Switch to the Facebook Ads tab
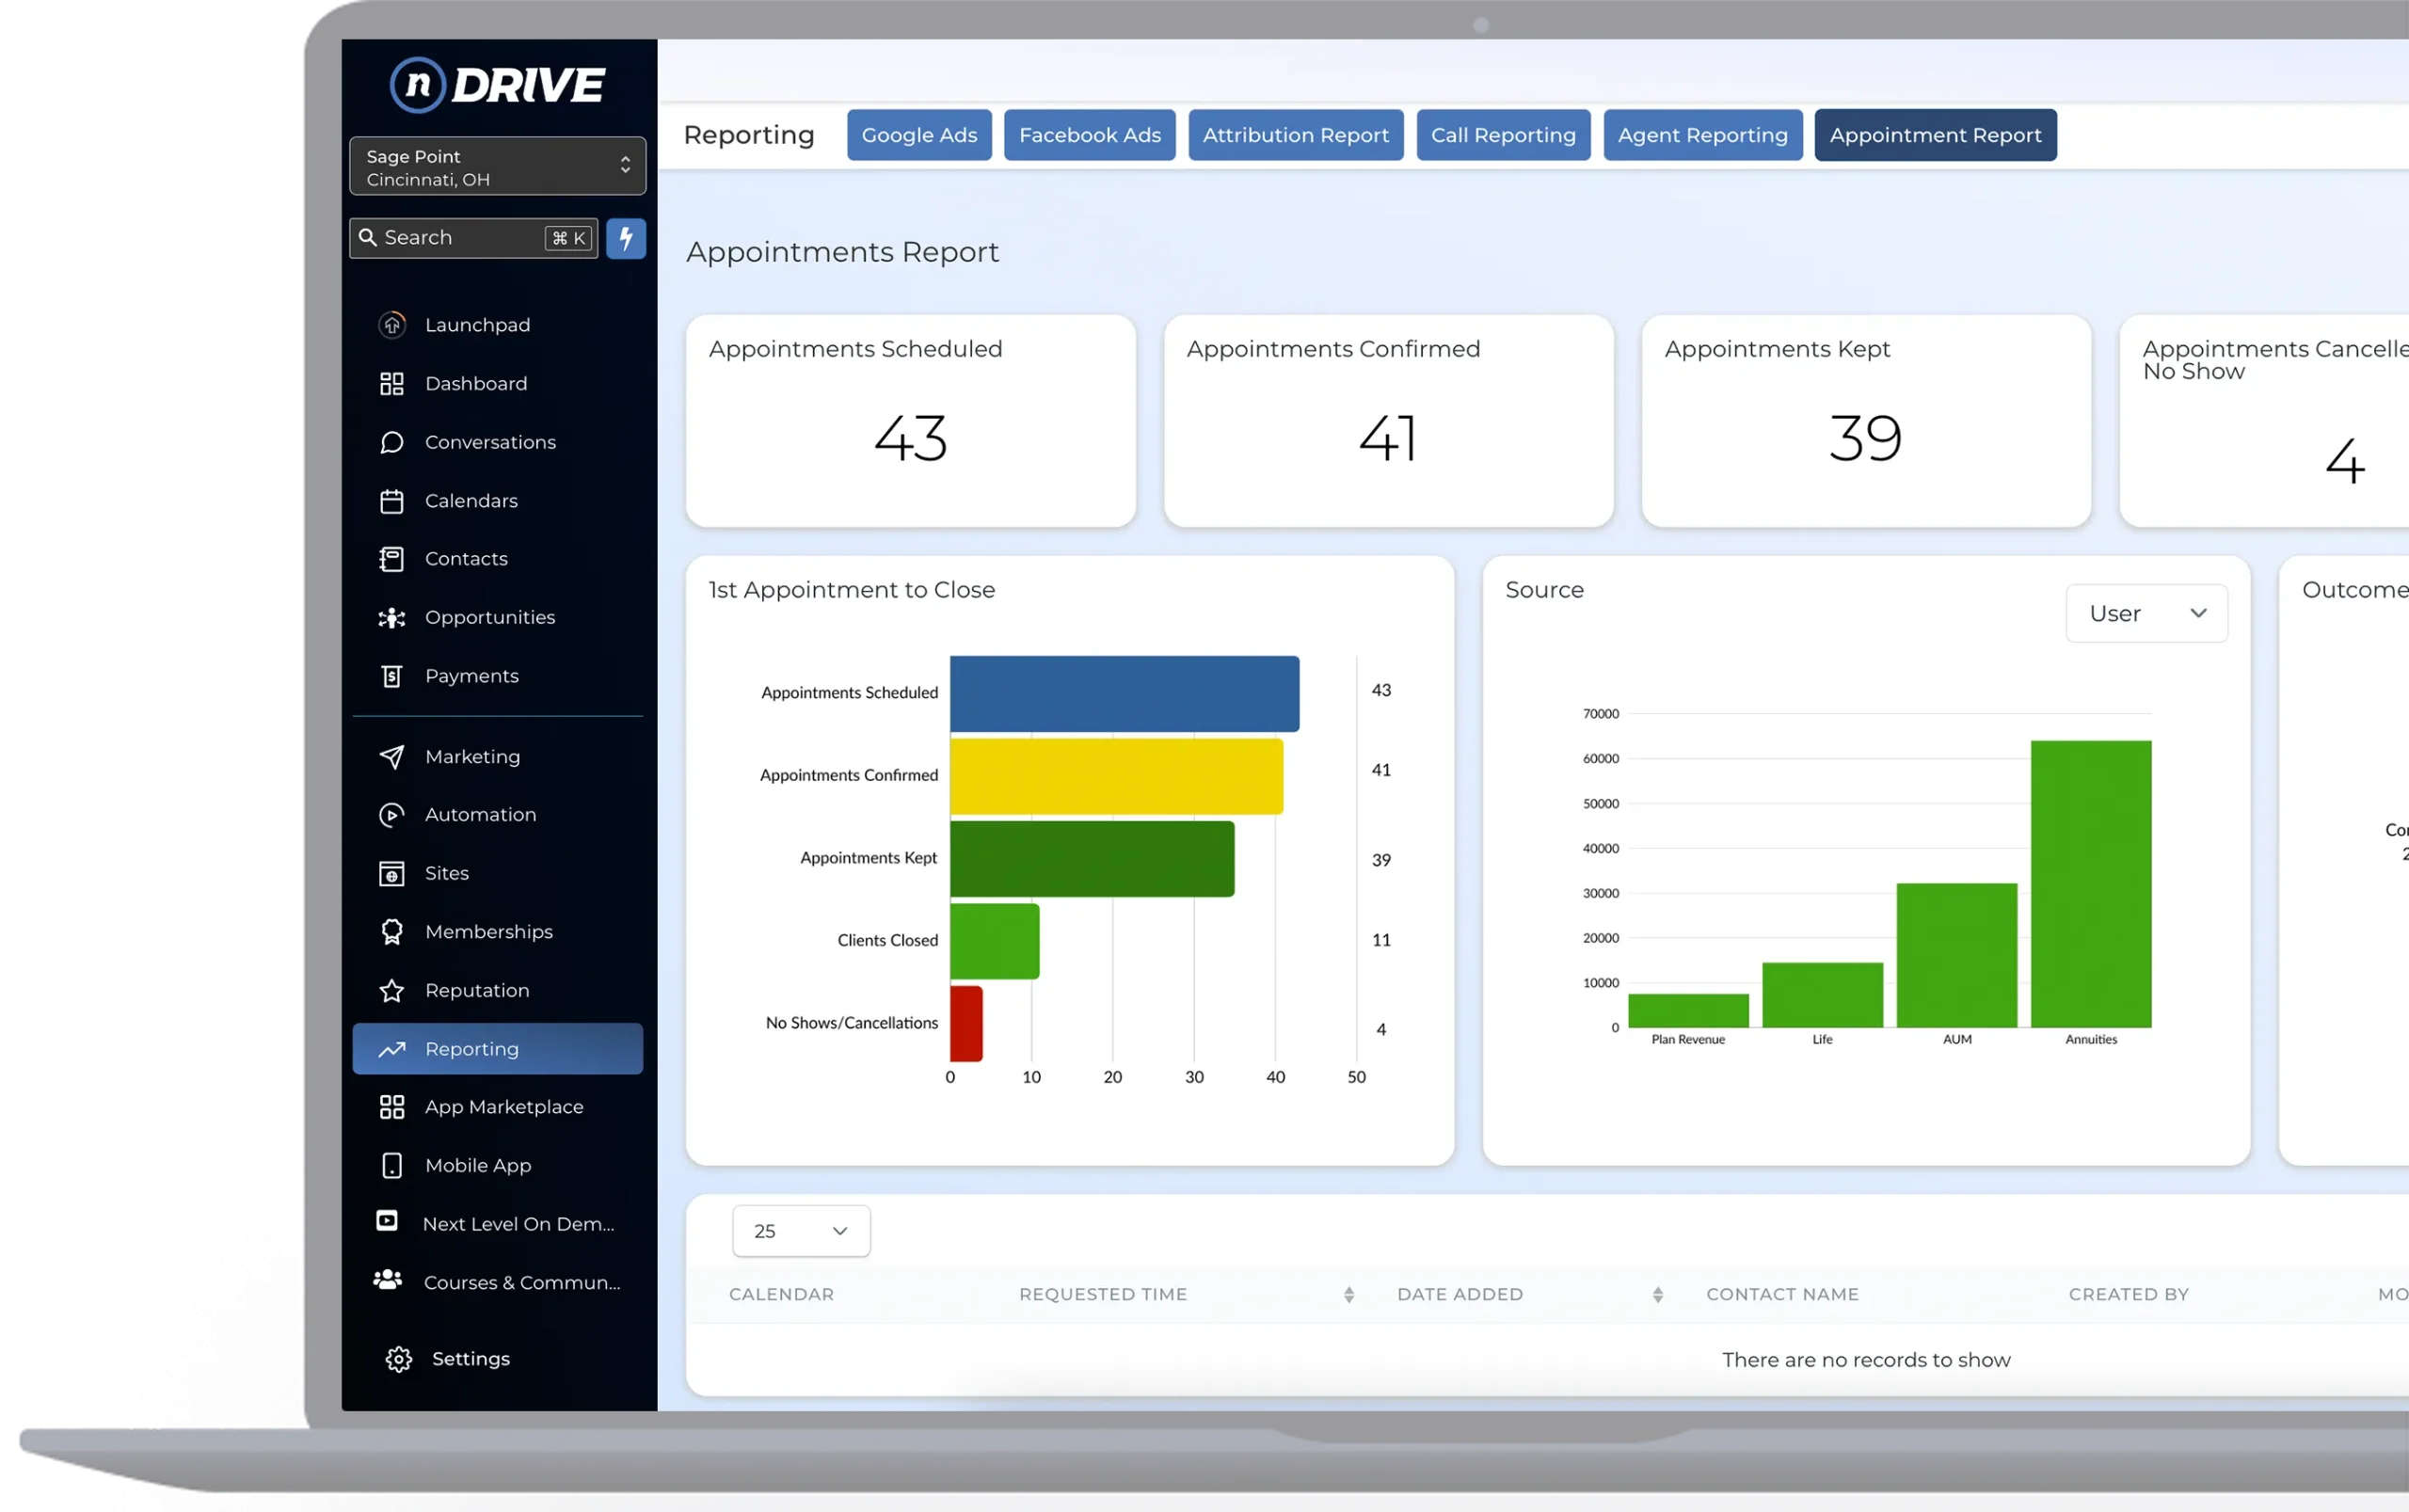 coord(1090,135)
